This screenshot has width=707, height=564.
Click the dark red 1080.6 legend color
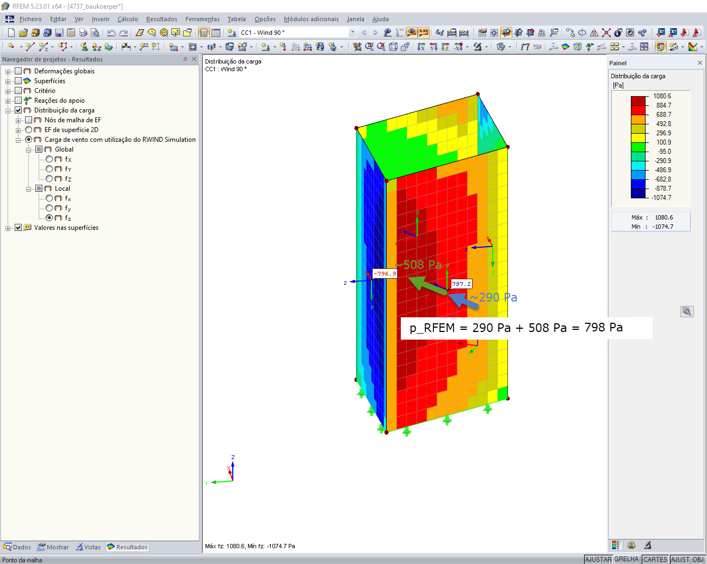(638, 101)
